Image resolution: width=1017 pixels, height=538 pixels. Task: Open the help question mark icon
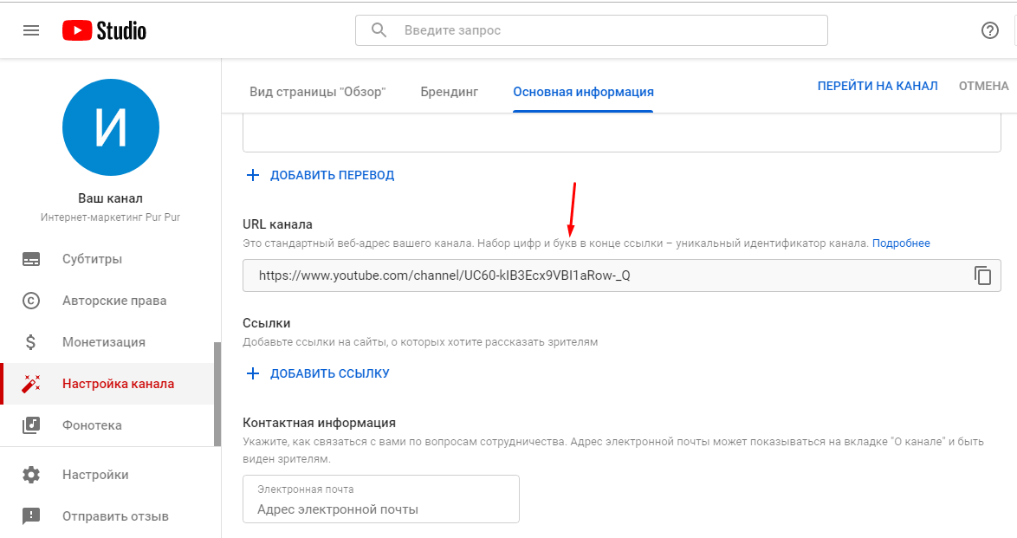click(990, 30)
